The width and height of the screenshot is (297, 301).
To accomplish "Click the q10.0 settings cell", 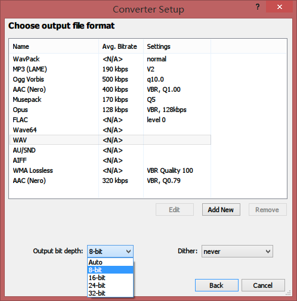I will (155, 79).
